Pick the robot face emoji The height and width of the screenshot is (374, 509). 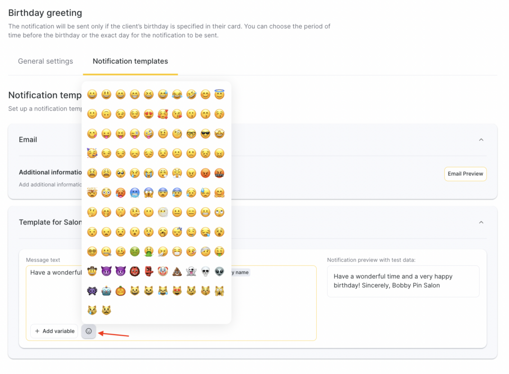106,291
